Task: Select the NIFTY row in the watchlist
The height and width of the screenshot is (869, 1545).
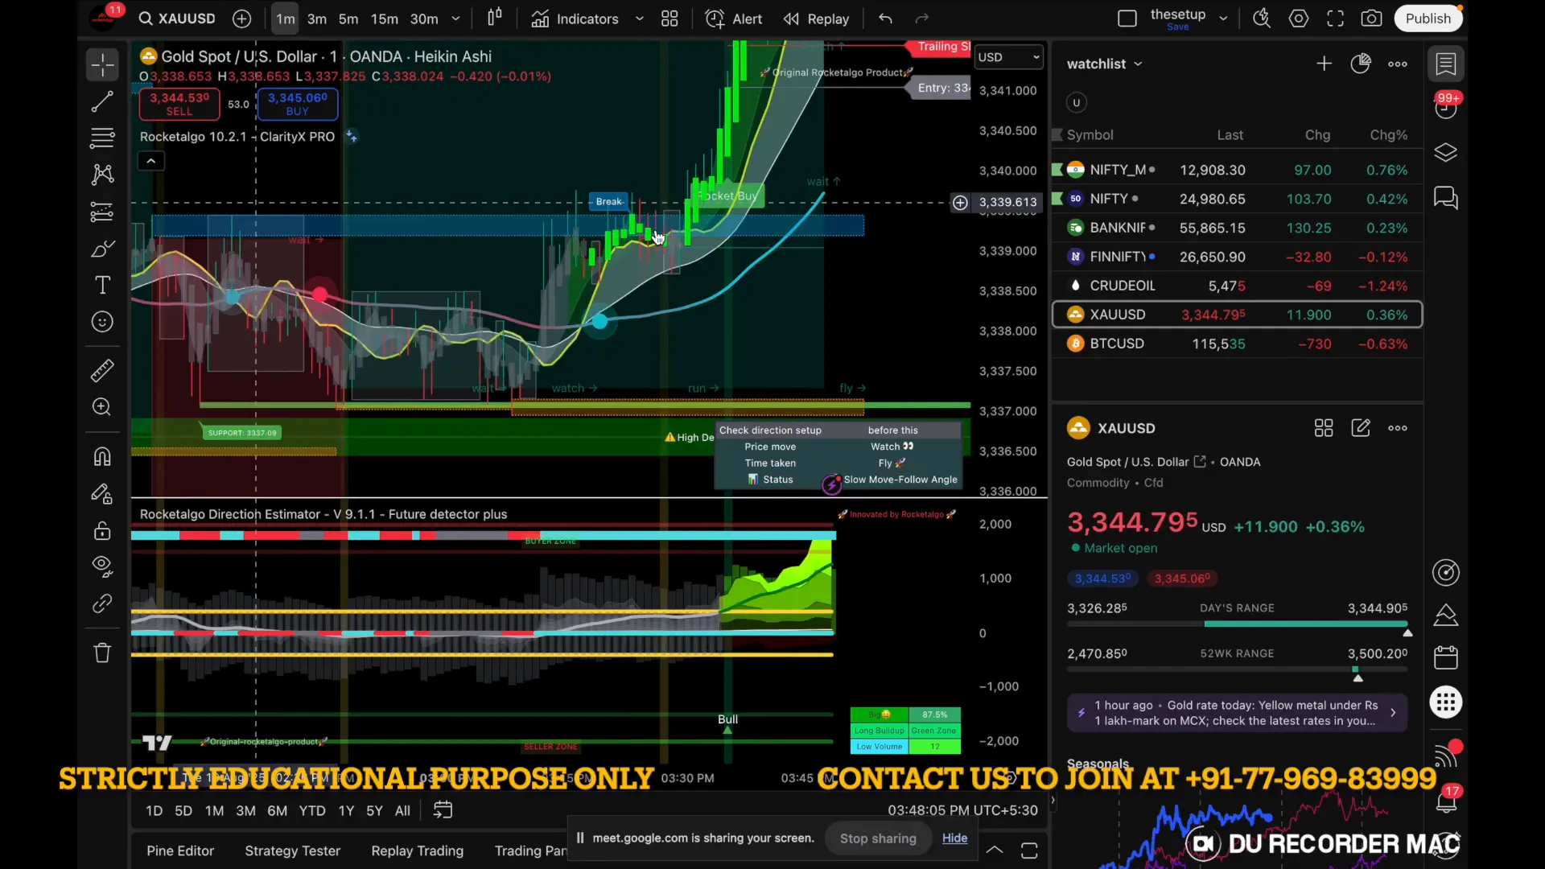Action: tap(1238, 199)
